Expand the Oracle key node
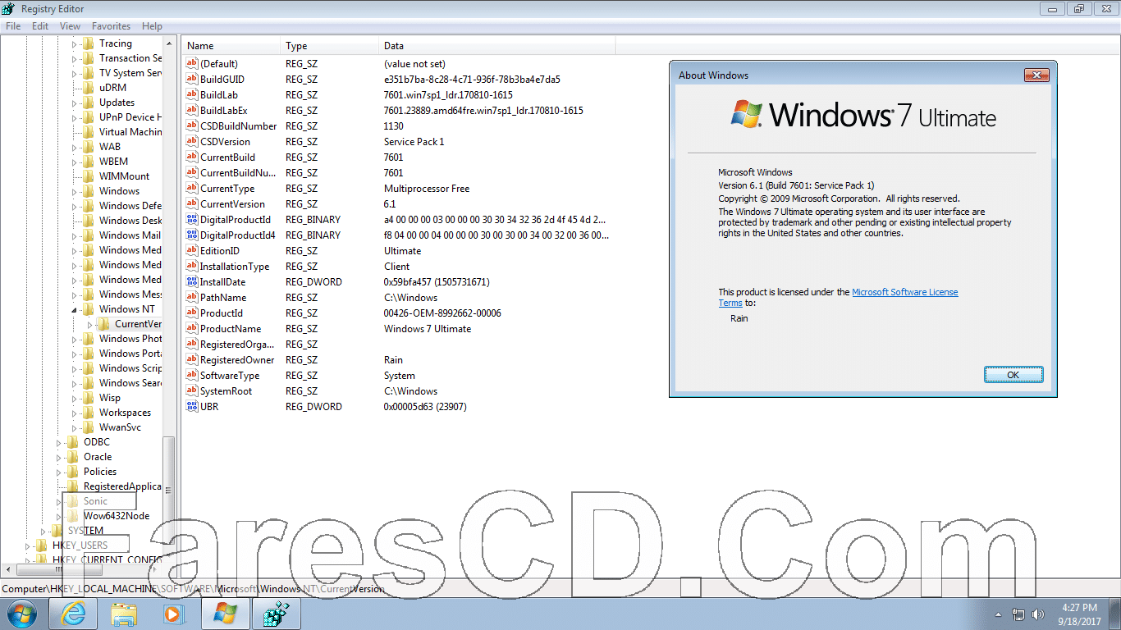The height and width of the screenshot is (630, 1121). pyautogui.click(x=58, y=457)
